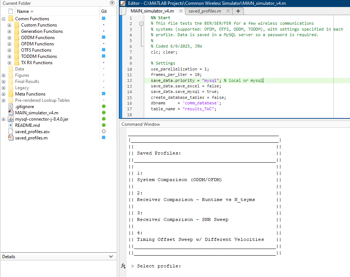Expand the Details panel
Image resolution: width=350 pixels, height=277 pixels.
pos(111,256)
